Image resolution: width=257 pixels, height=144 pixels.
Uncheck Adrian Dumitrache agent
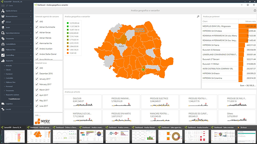(x=37, y=27)
